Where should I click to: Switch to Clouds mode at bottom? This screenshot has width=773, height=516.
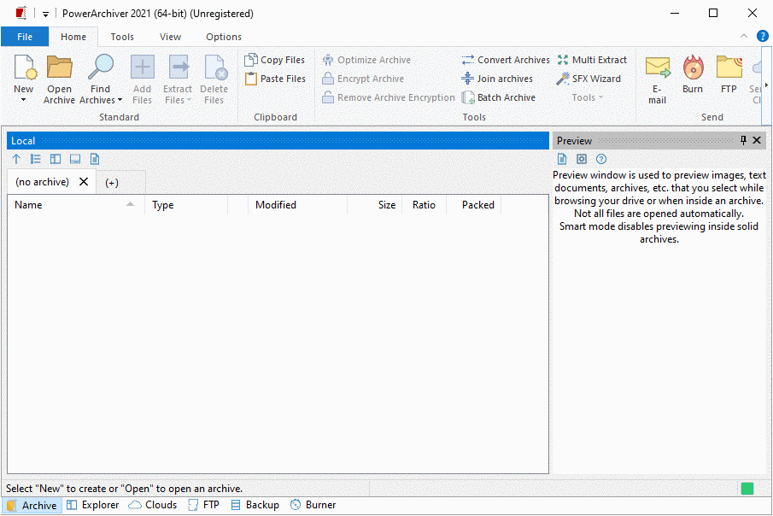[153, 505]
